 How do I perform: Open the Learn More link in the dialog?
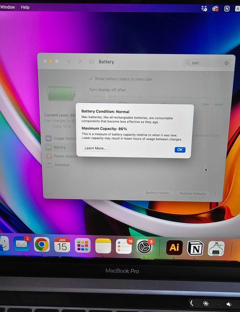[95, 148]
